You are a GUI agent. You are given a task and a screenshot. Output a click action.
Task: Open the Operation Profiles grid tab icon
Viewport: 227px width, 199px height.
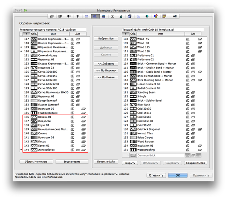164,16
